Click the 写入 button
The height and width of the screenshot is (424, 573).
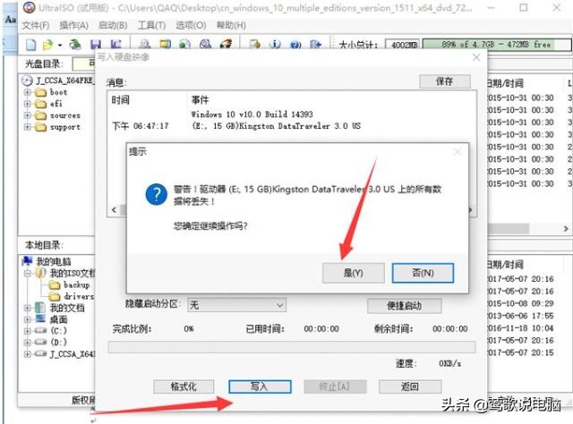tap(260, 386)
